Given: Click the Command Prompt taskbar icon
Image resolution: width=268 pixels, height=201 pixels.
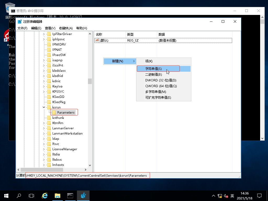Looking at the screenshot, I should coord(70,196).
